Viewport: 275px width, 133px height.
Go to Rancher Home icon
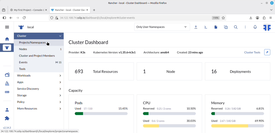coord(7,39)
